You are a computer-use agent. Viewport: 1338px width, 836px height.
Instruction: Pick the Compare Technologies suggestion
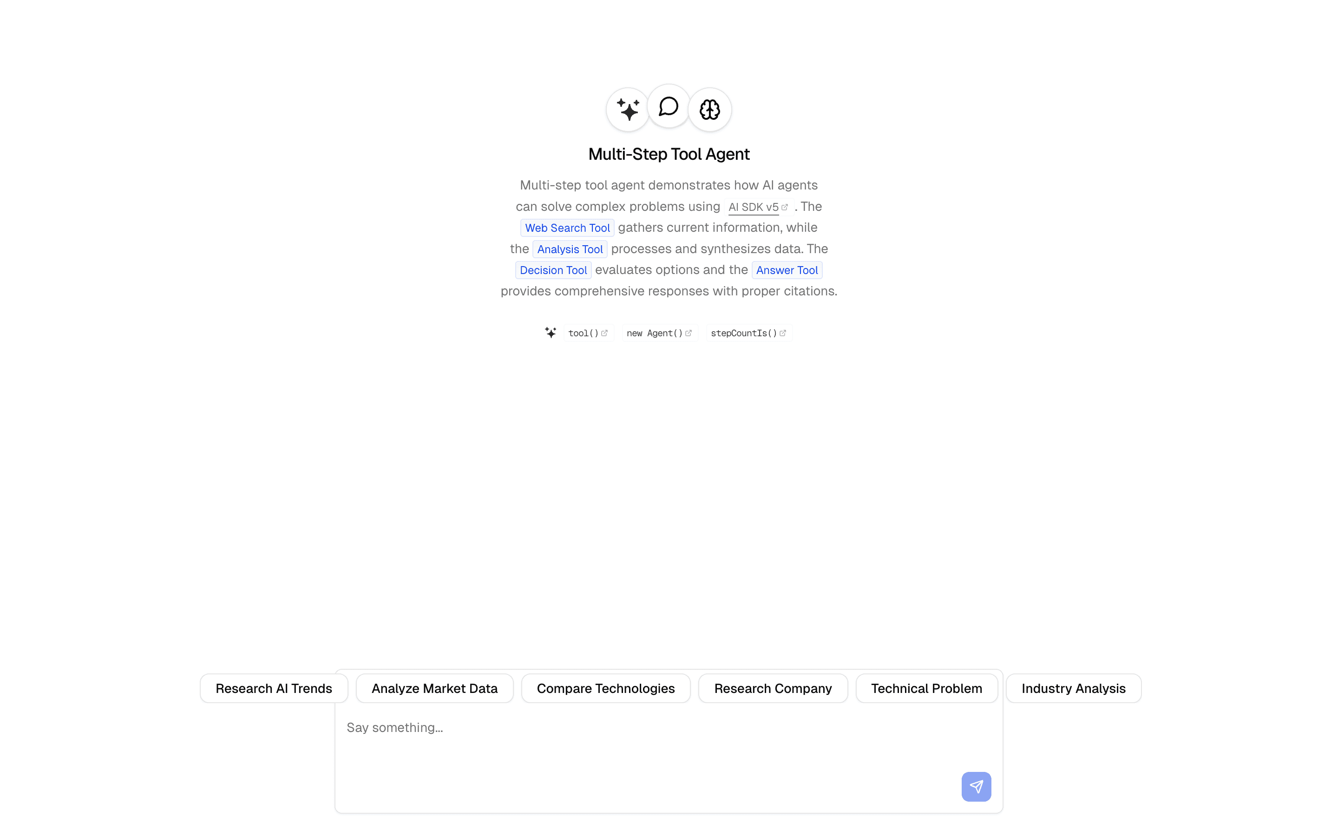tap(605, 688)
